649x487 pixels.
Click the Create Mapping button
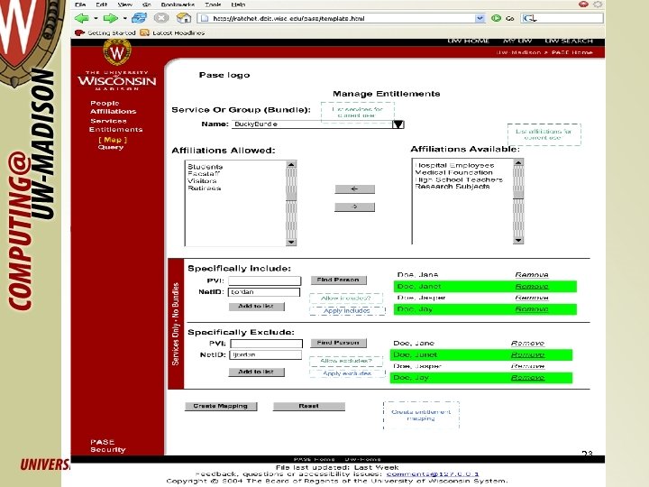click(x=221, y=406)
